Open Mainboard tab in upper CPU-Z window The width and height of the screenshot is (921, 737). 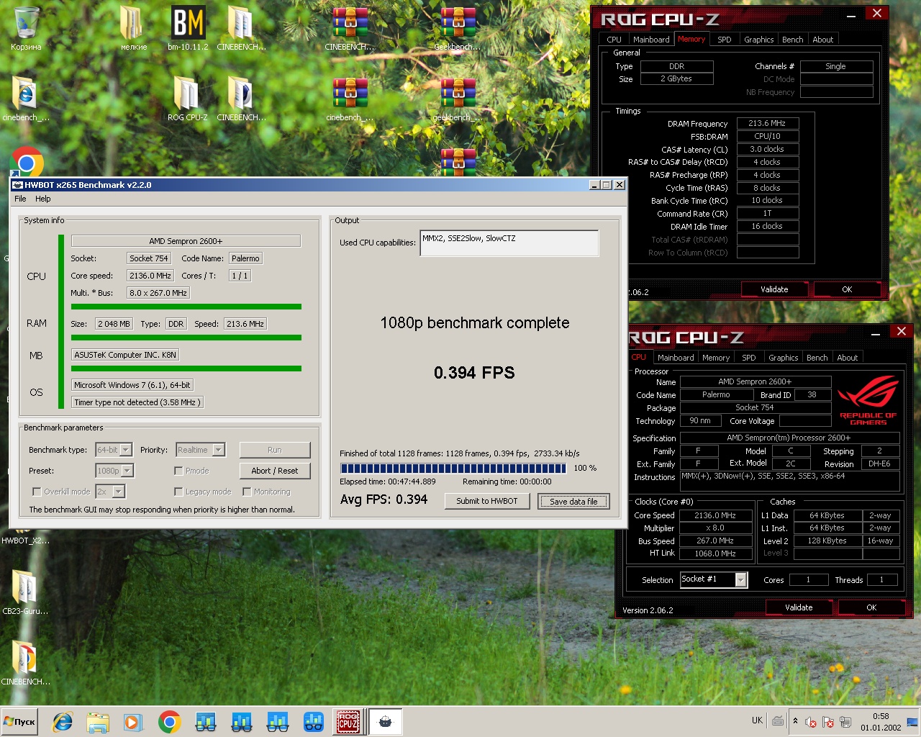click(651, 40)
